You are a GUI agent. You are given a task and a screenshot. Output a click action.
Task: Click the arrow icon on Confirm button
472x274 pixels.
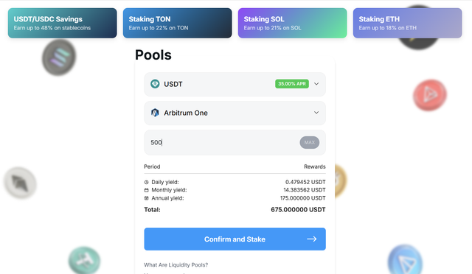coord(311,239)
